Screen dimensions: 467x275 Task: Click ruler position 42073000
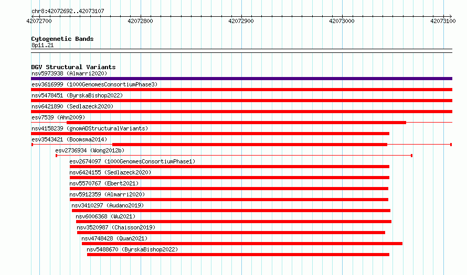(342, 21)
